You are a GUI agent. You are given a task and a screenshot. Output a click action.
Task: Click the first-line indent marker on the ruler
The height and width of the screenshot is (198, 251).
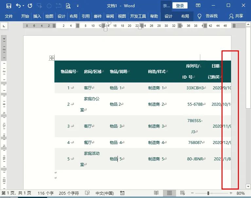tap(109, 24)
